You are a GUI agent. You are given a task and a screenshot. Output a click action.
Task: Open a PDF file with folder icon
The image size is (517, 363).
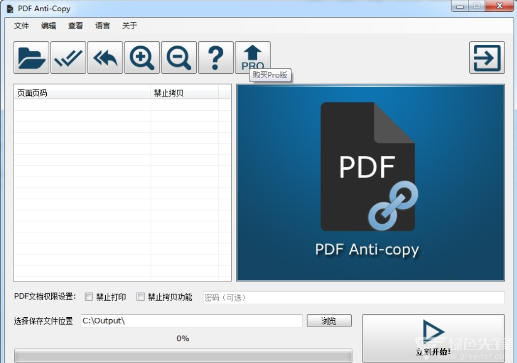[31, 58]
